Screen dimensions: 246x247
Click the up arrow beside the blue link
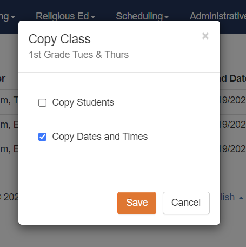click(x=241, y=198)
